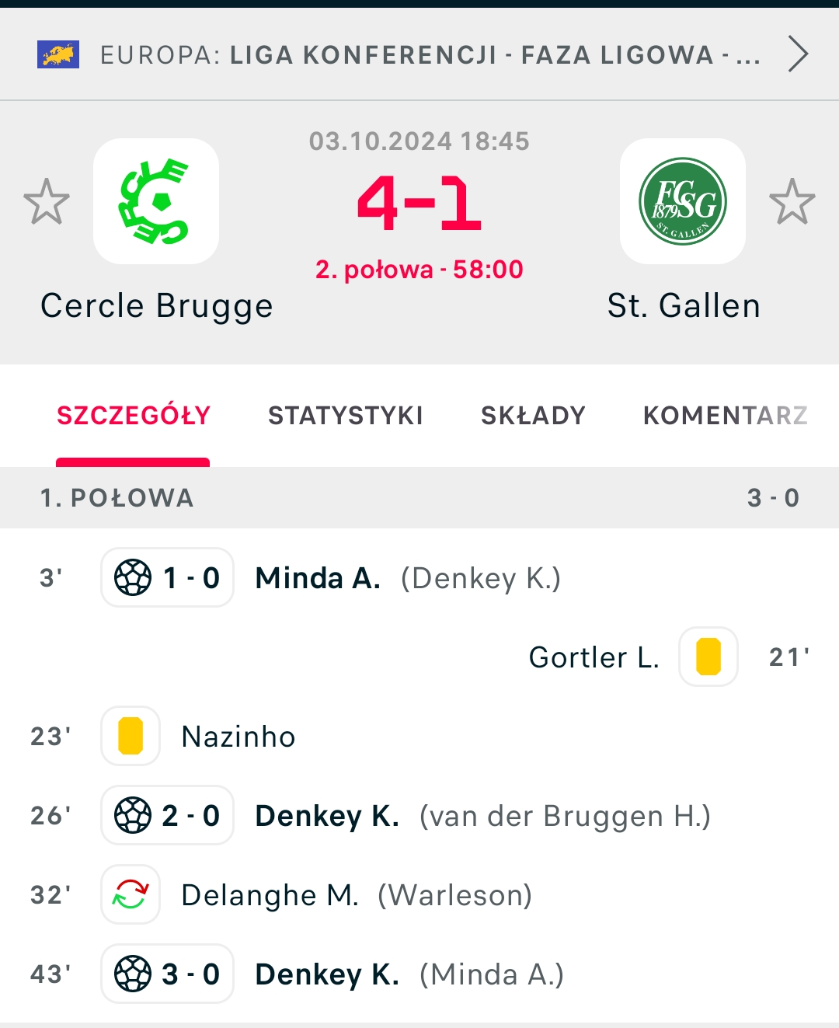Open the Komentarz tab
The width and height of the screenshot is (839, 1028).
coord(725,416)
